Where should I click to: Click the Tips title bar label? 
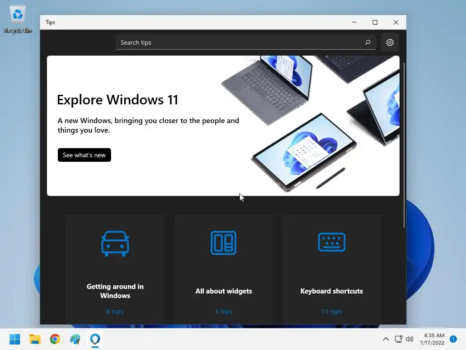[x=50, y=22]
